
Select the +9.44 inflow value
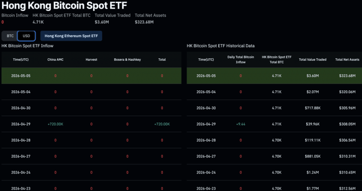coord(241,124)
